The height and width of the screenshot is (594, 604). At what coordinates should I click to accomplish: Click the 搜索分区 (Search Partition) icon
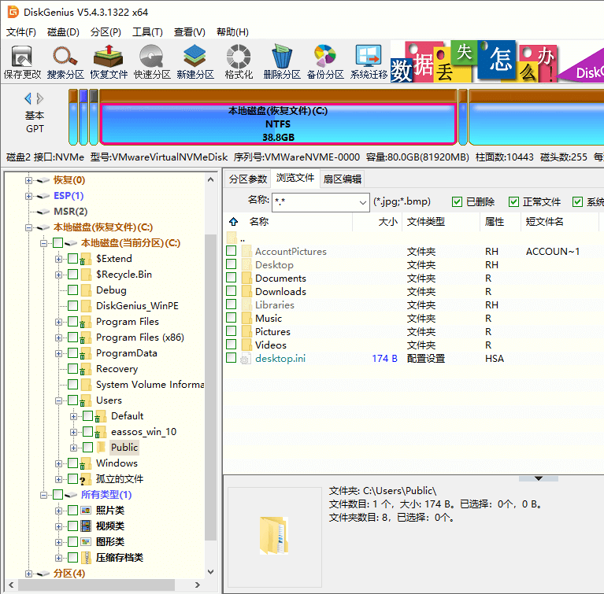click(65, 61)
